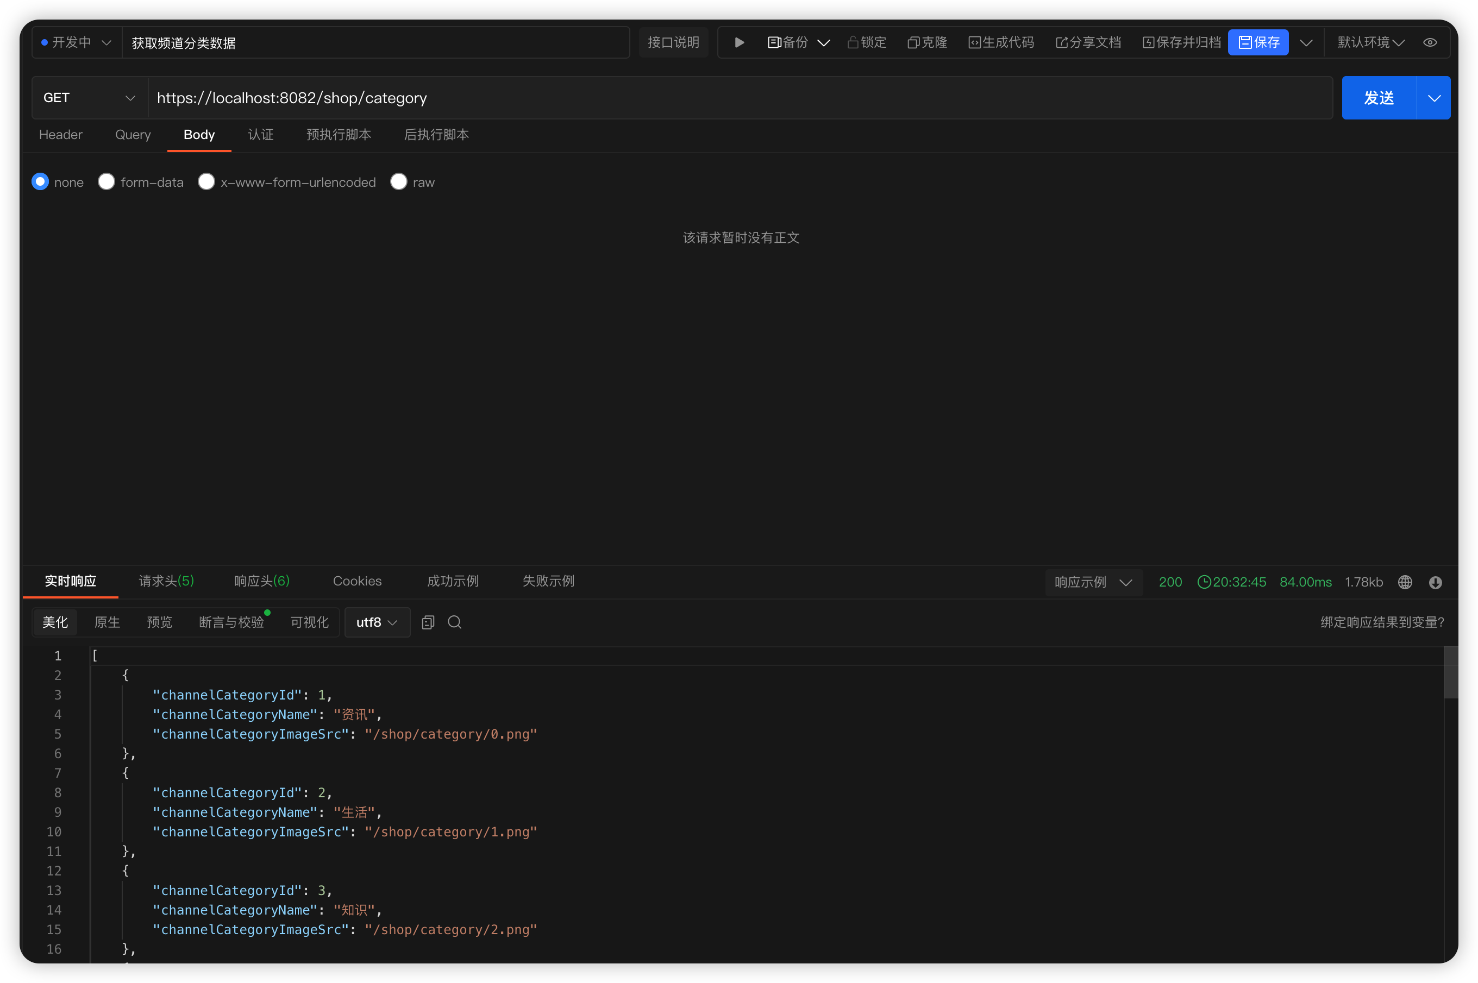The image size is (1478, 983).
Task: Click the "/shop/category/2.png" value
Action: 451,930
